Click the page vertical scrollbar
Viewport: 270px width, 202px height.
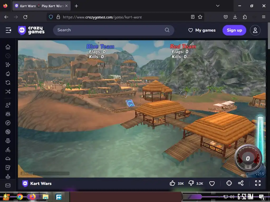[x=269, y=36]
